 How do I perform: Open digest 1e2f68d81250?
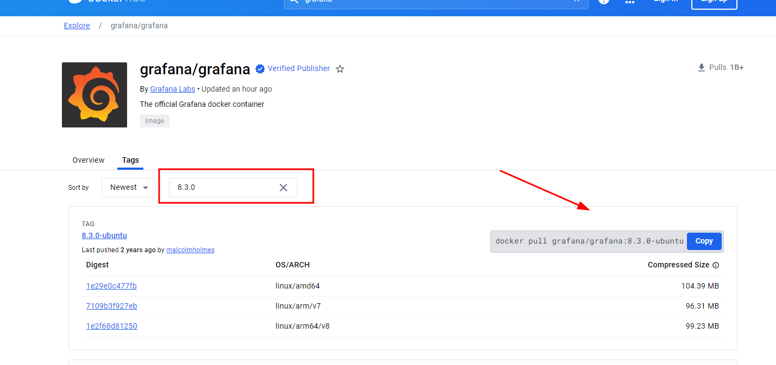(x=111, y=326)
